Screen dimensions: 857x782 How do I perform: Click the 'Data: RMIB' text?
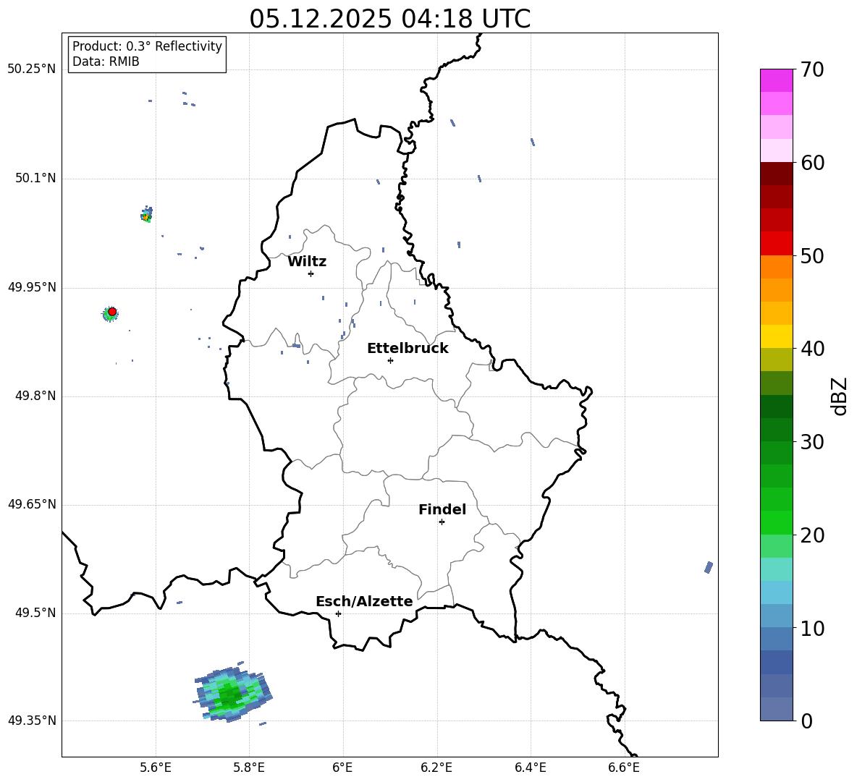click(x=106, y=61)
